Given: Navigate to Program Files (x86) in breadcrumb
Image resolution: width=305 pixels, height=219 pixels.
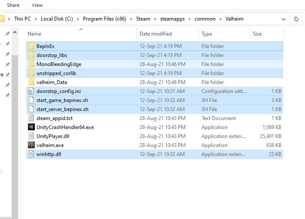Looking at the screenshot, I should 104,19.
